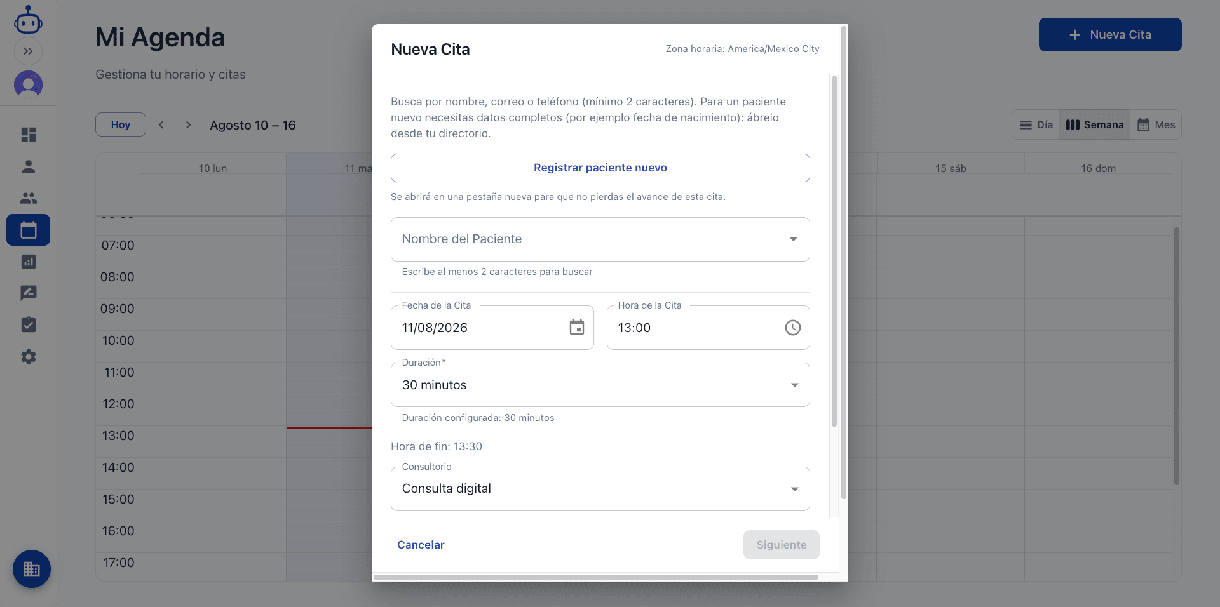Switch to the Mes view tab

pos(1156,125)
